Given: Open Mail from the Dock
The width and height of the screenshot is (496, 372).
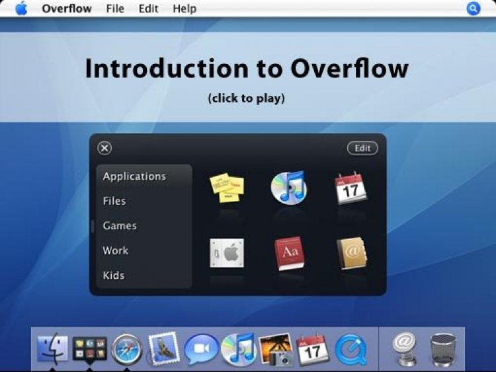Looking at the screenshot, I should [x=164, y=348].
